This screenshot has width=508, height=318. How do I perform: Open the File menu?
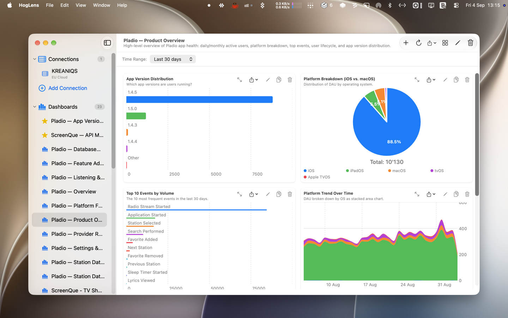[50, 5]
